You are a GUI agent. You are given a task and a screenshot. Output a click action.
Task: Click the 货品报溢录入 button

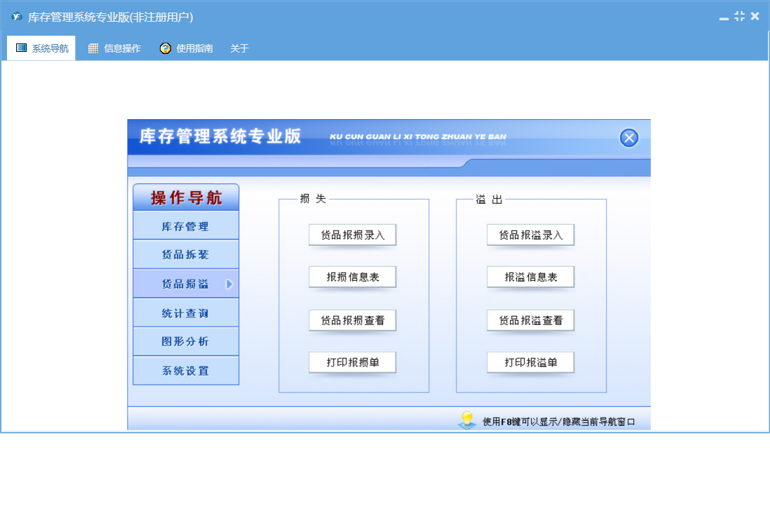point(531,235)
